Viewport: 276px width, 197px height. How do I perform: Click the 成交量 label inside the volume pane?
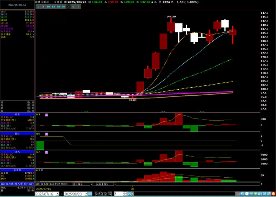[x=40, y=170]
